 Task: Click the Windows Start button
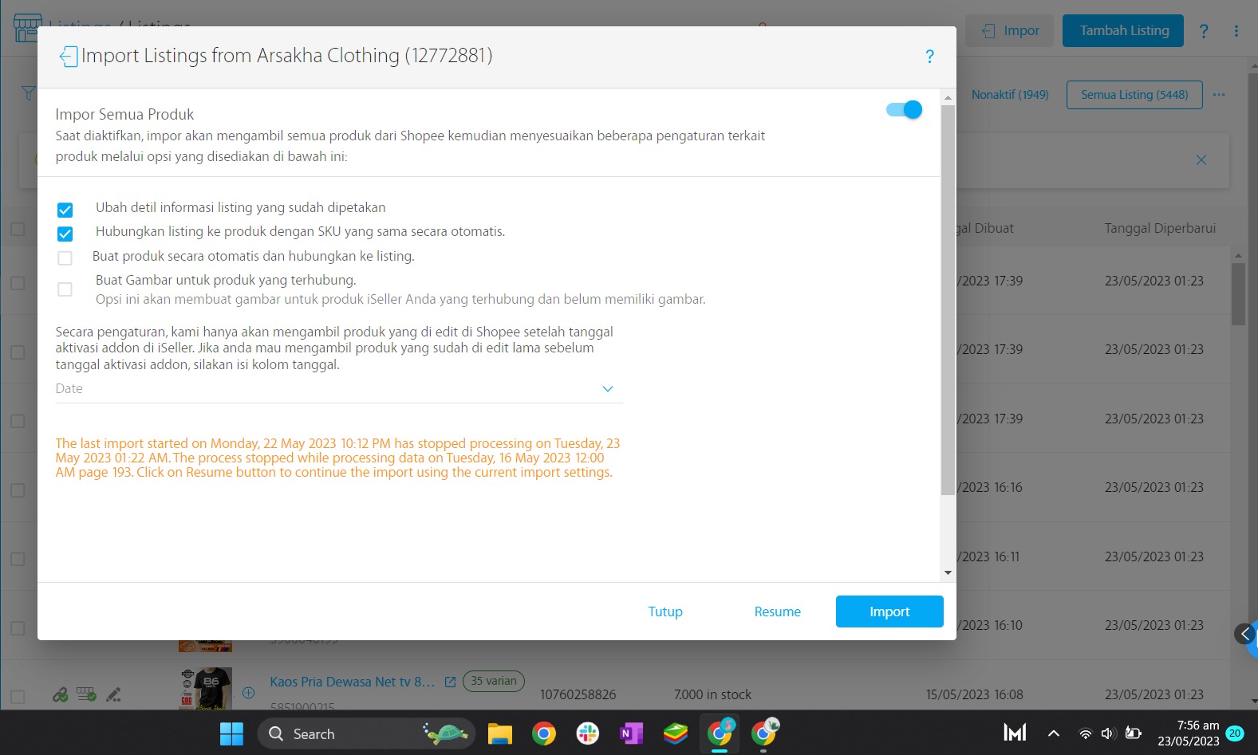pos(231,733)
